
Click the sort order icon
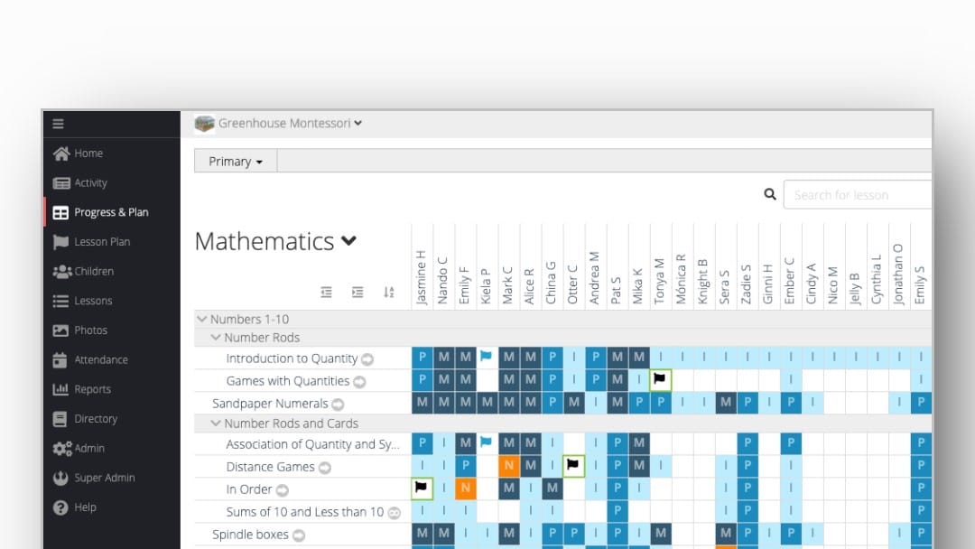pos(388,293)
